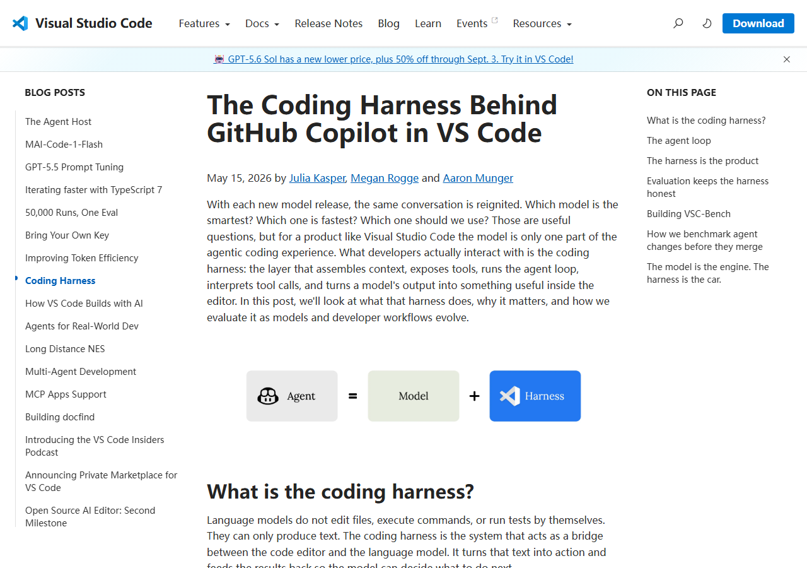Screen dimensions: 807x568
Task: Click the Model box in diagram
Action: 414,396
